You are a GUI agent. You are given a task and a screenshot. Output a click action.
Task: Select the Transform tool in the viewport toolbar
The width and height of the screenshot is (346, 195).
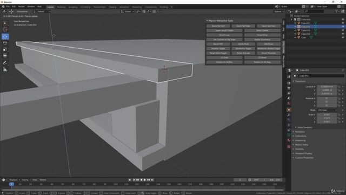point(5,55)
